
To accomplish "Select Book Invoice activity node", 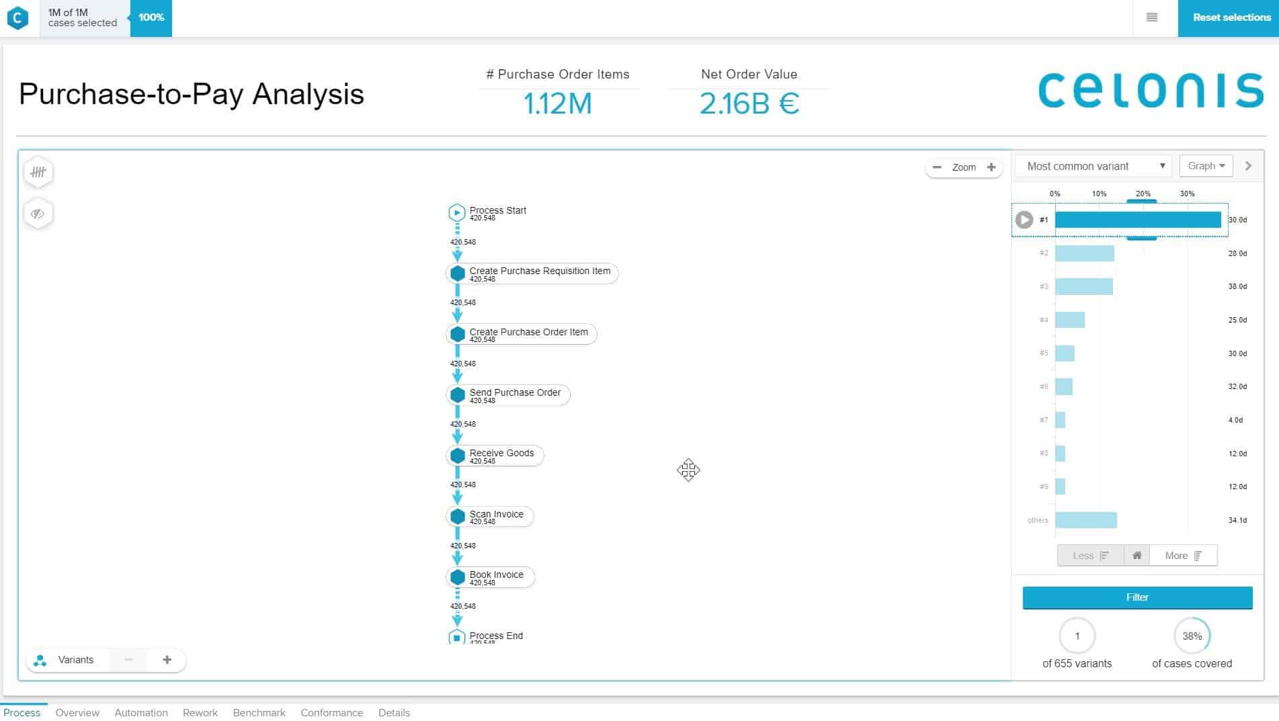I will (x=490, y=577).
